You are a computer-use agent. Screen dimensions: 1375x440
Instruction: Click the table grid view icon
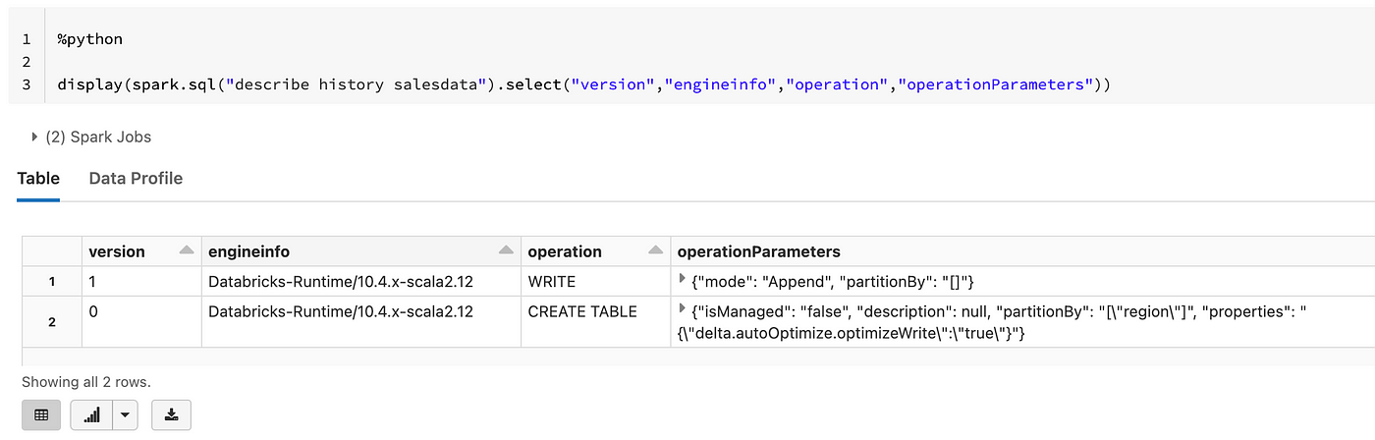[41, 414]
